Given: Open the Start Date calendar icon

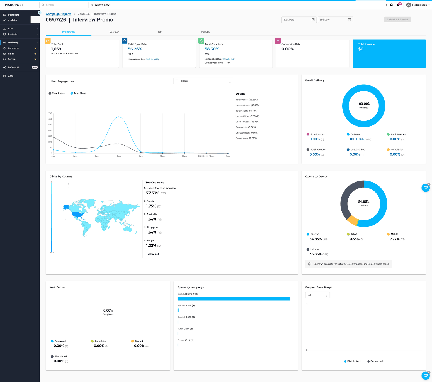Looking at the screenshot, I should click(x=313, y=19).
